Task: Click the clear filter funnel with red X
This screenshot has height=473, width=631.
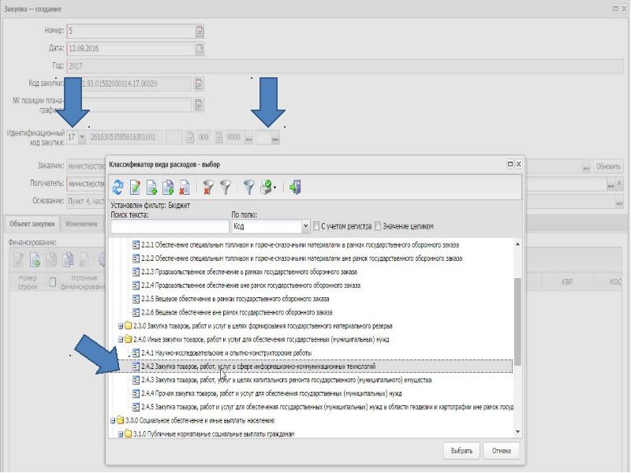Action: 208,187
